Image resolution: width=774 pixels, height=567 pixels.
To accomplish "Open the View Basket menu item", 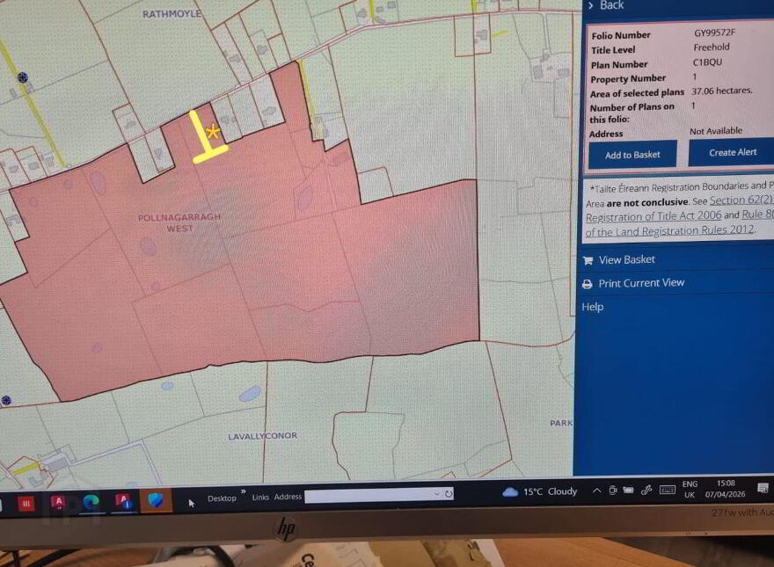I will click(626, 259).
